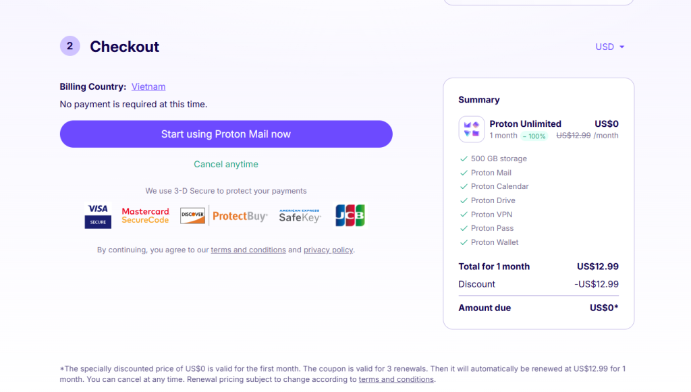Open the privacy policy link

[328, 250]
